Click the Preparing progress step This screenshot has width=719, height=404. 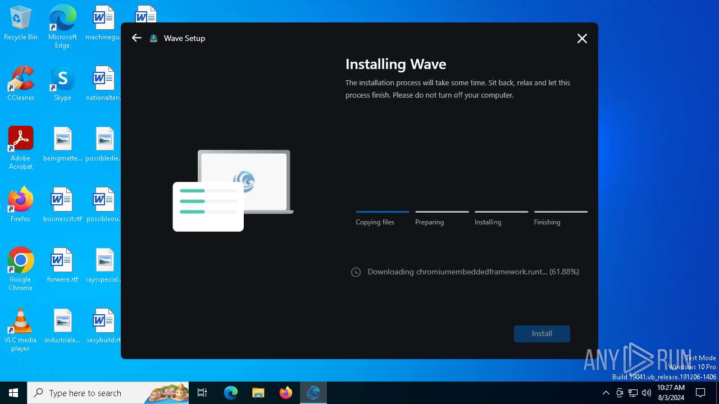(442, 218)
